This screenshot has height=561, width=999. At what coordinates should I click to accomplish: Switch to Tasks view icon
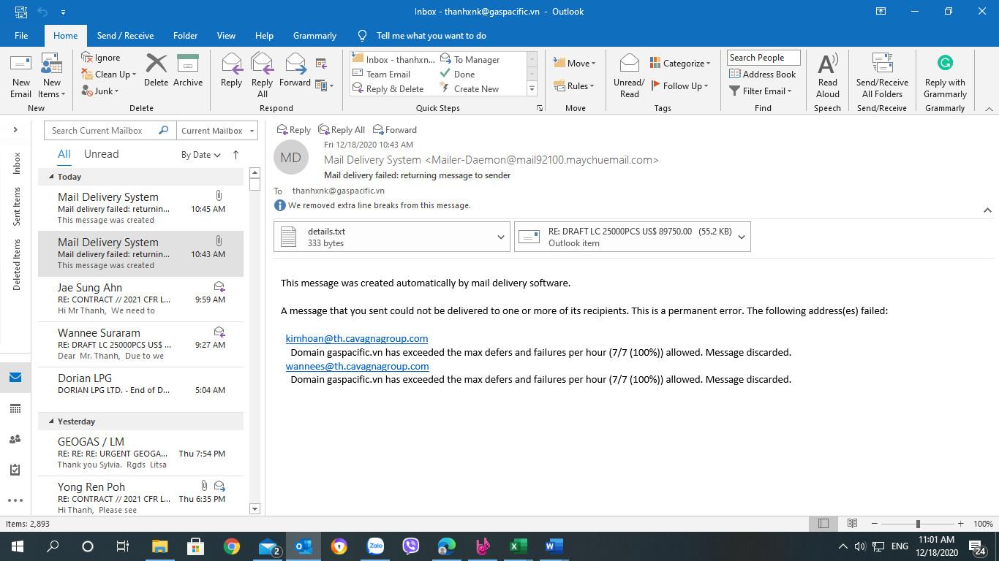pyautogui.click(x=15, y=470)
